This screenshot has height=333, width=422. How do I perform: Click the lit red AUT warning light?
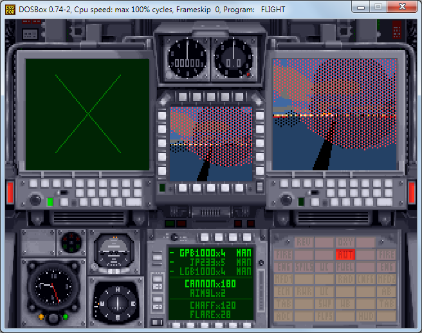click(345, 255)
